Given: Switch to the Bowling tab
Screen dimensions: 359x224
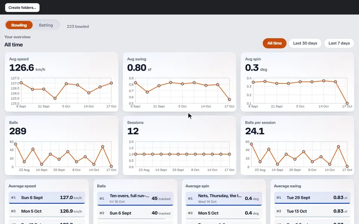Looking at the screenshot, I should tap(19, 25).
